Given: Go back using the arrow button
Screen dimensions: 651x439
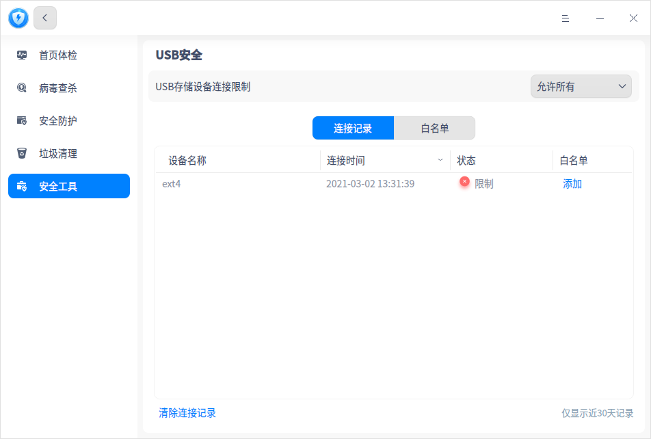Looking at the screenshot, I should tap(45, 18).
